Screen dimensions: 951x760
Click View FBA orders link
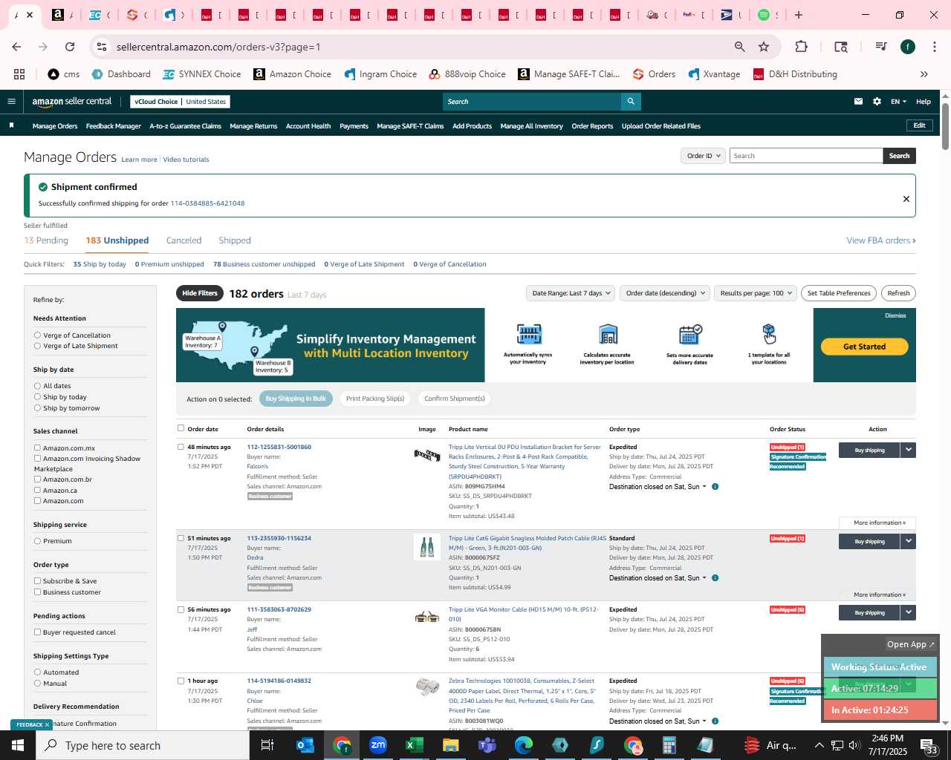click(x=880, y=240)
